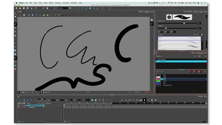Click the red reset view icon in Camera status bar

tap(148, 92)
